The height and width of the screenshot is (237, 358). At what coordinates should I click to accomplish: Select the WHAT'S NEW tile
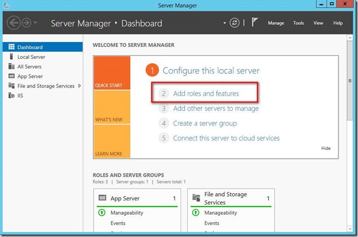coord(111,107)
